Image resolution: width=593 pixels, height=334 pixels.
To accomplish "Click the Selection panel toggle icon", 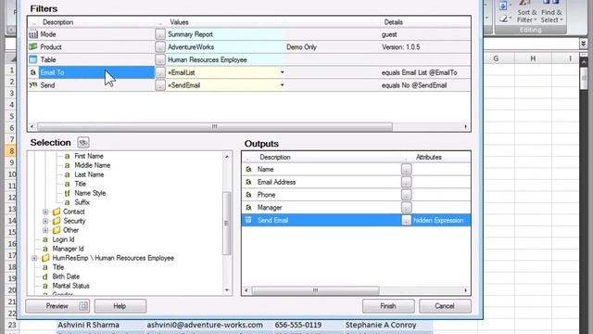I will coord(83,142).
